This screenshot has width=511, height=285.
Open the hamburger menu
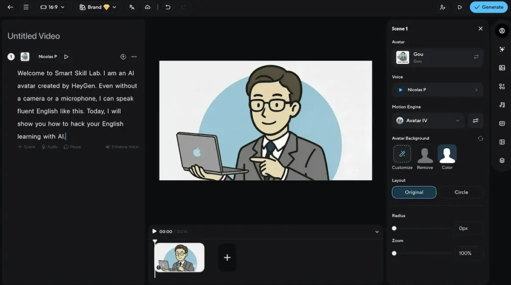[x=26, y=7]
